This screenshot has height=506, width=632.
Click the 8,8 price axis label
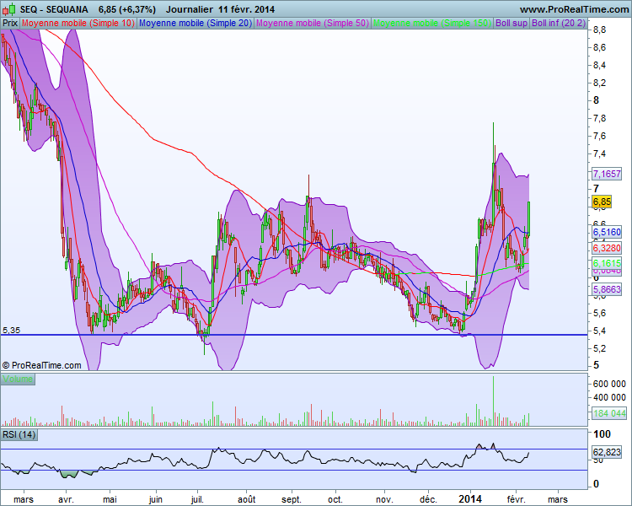pos(599,30)
